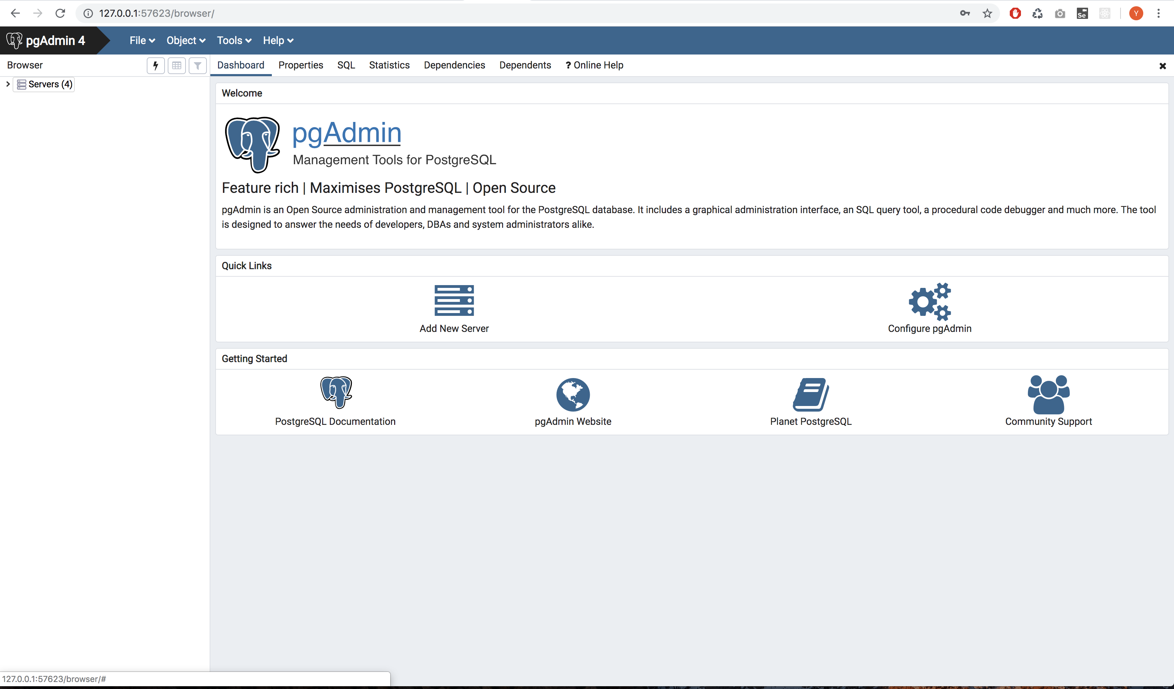Click the Planet PostgreSQL link text

(811, 422)
